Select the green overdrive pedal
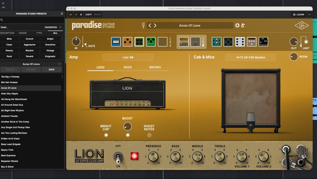317x179 pixels. [151, 42]
